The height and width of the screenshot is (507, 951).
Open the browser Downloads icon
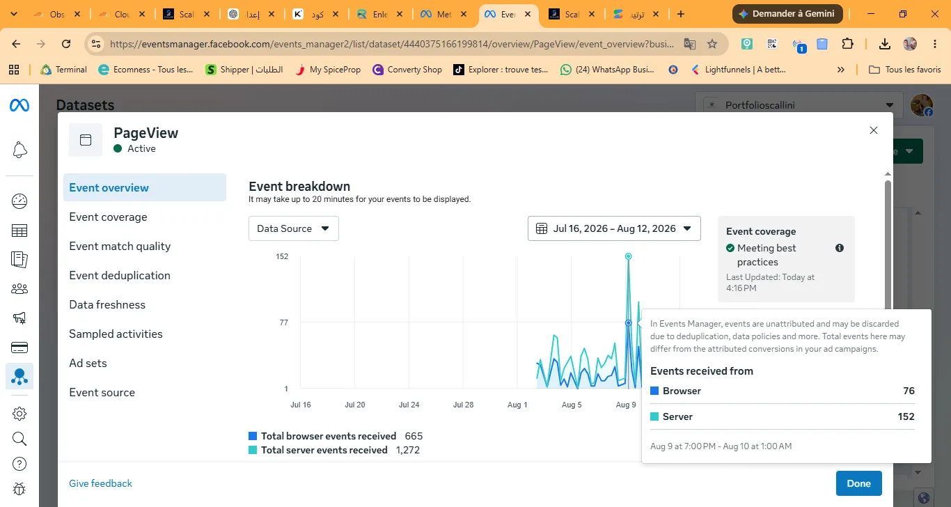coord(884,44)
